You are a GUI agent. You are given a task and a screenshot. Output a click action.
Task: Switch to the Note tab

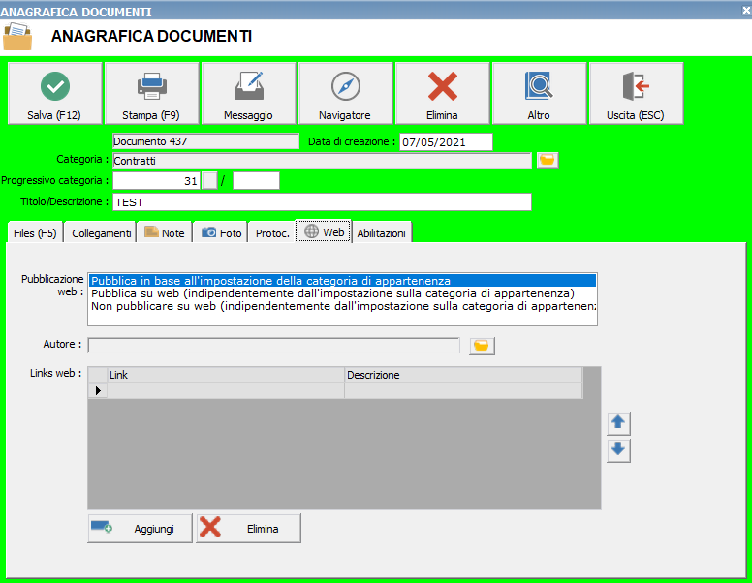(x=165, y=233)
